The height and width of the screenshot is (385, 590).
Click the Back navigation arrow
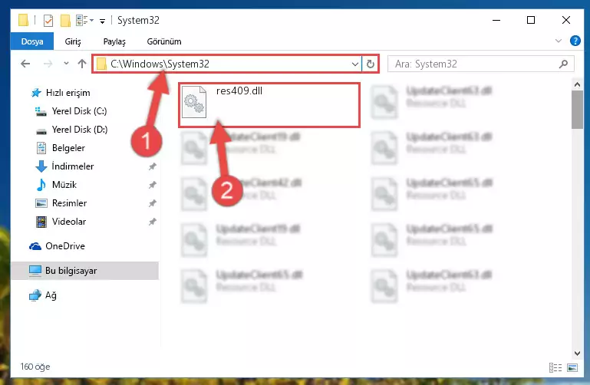(25, 64)
